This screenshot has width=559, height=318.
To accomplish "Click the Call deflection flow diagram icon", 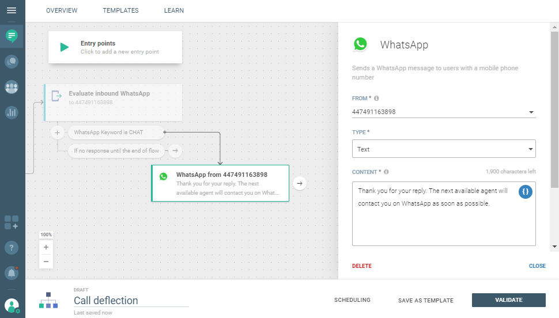I will coord(48,300).
